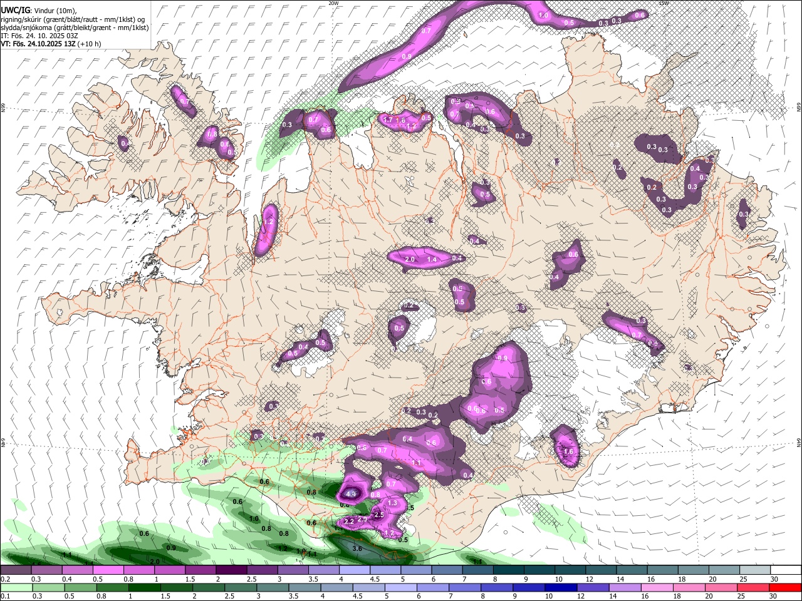Pick the bright red swatch labelled 30 in the lower scale
802x601 pixels.
(784, 587)
